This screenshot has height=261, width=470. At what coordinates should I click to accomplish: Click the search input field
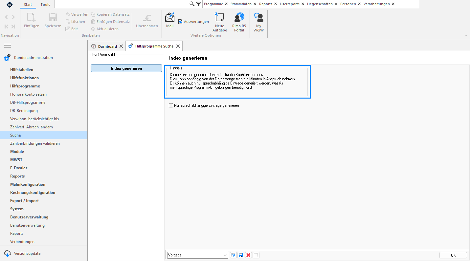122,4
